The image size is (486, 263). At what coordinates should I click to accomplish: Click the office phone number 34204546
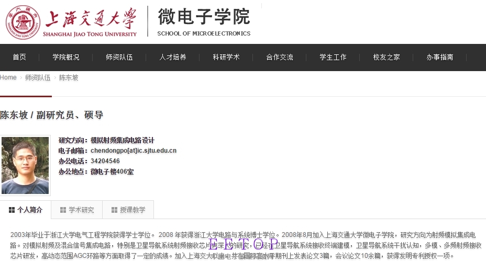[x=105, y=161]
